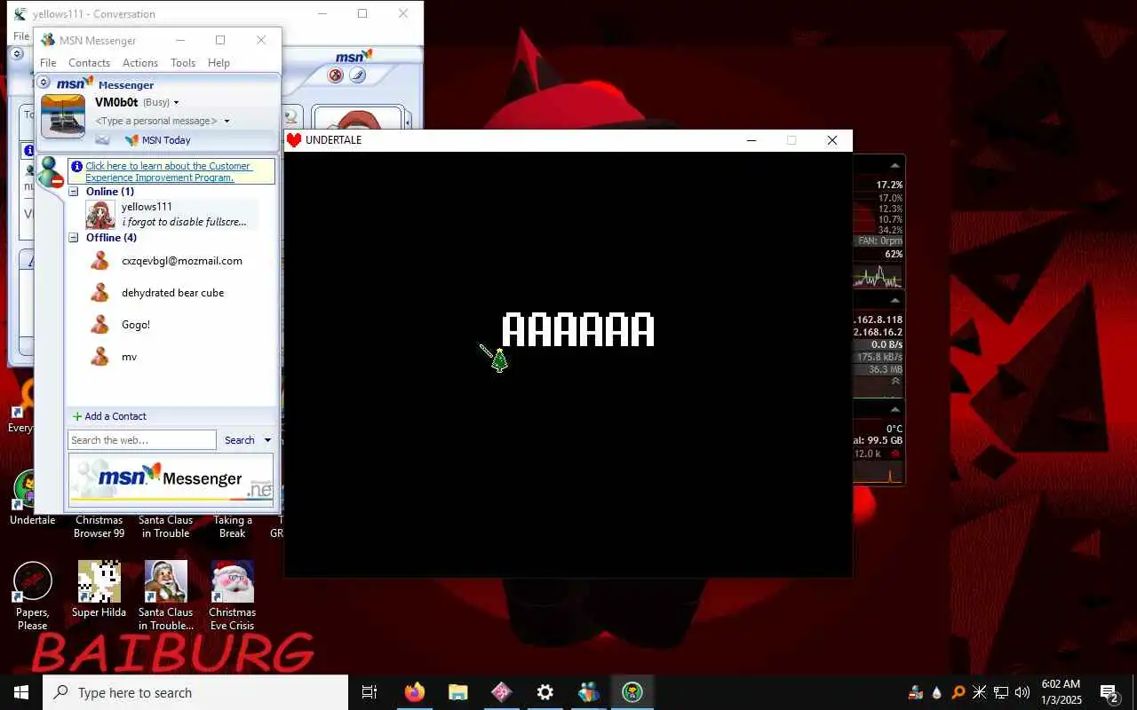1137x710 pixels.
Task: Click the UNDERTALE heart icon in title bar
Action: tap(294, 140)
